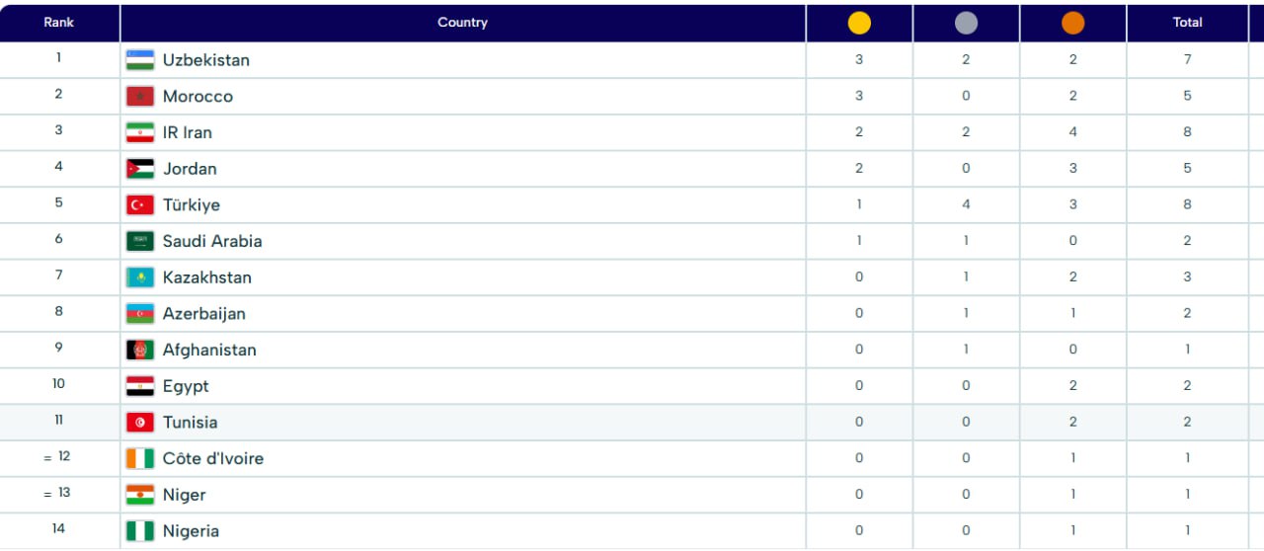
Task: Open the Jordan country link
Action: [x=190, y=169]
